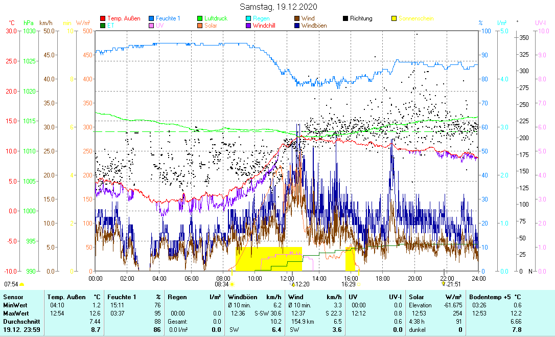Click the red Temp. Außen legend swatch
This screenshot has height=337, width=555.
pos(103,19)
